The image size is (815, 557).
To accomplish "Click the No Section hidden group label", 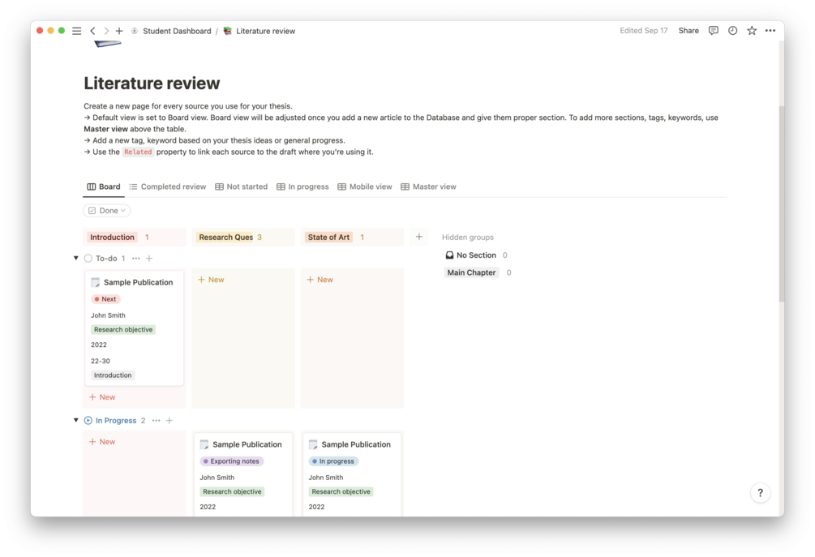I will pos(476,255).
